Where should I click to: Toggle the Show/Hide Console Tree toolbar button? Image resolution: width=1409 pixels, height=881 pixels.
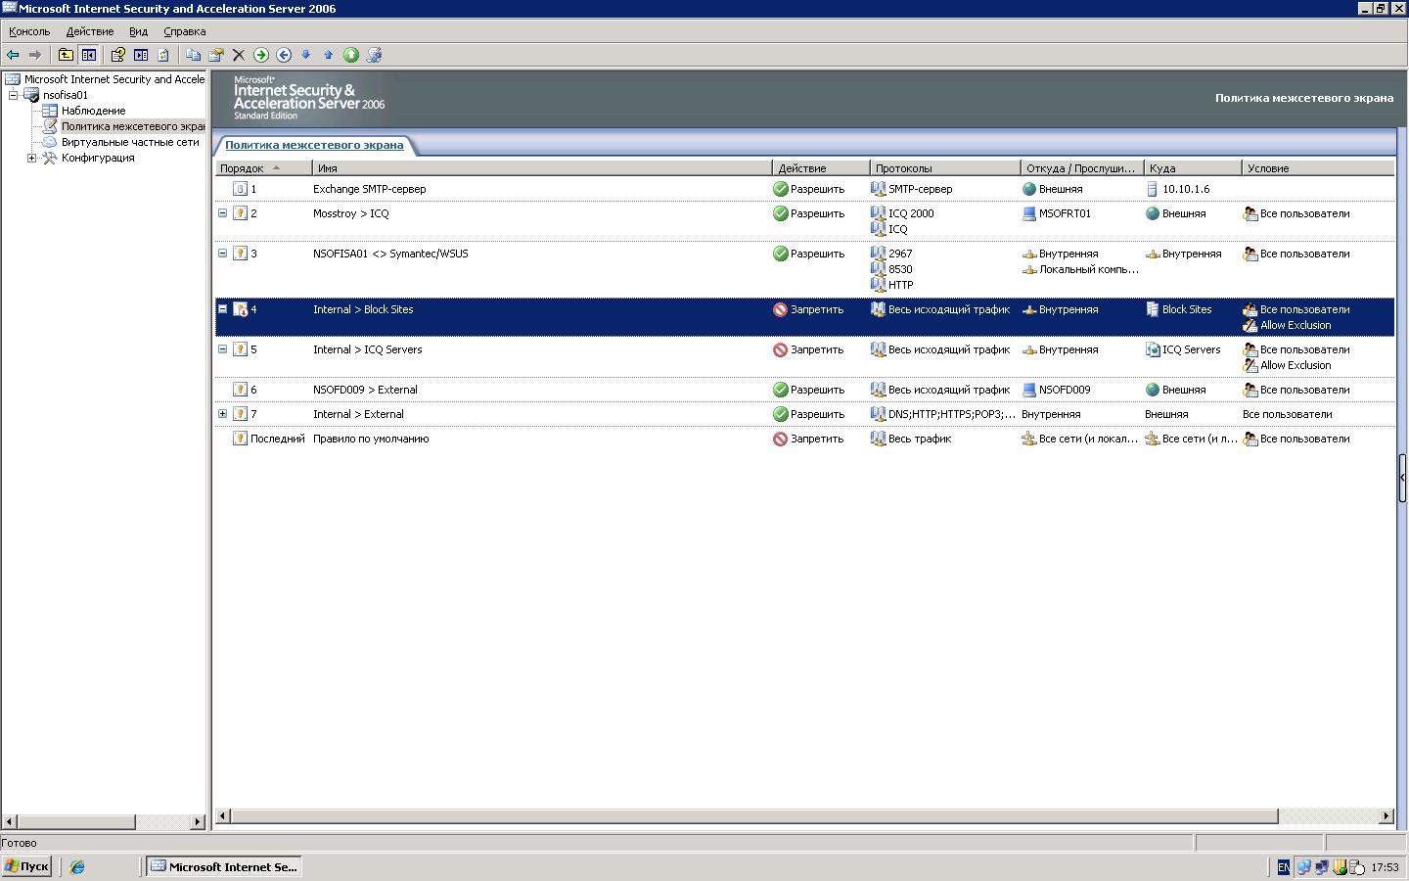[x=89, y=55]
